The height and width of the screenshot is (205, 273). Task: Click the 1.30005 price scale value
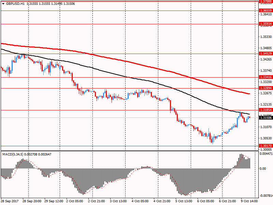[x=266, y=149]
